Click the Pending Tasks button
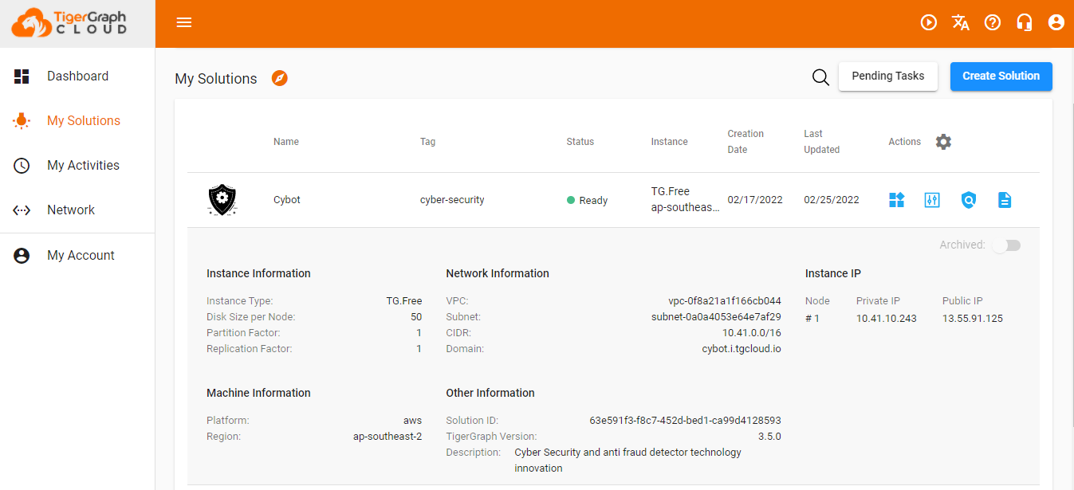 click(x=888, y=76)
